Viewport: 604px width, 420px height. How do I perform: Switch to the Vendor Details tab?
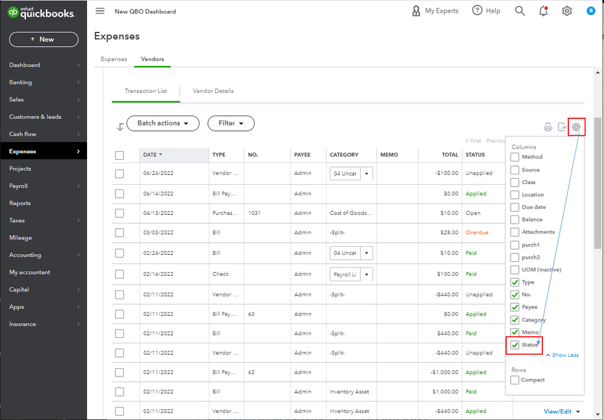tap(213, 91)
